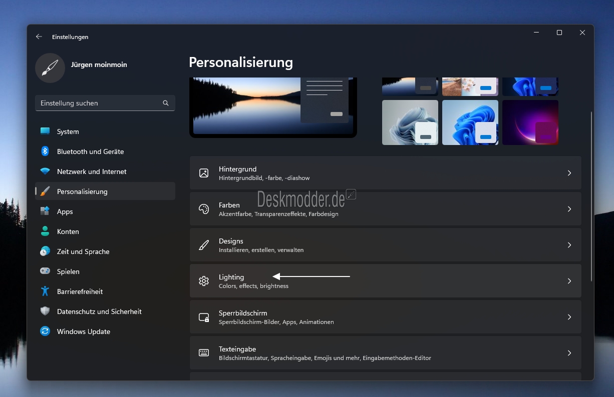
Task: Expand the Lighting row chevron
Action: 569,281
